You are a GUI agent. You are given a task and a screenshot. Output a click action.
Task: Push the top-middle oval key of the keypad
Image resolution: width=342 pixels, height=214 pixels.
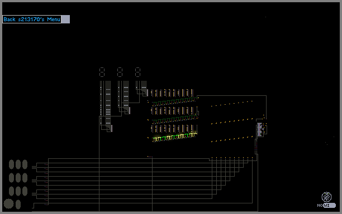pyautogui.click(x=18, y=164)
